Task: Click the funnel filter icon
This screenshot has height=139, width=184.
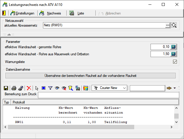Action: 50,88
